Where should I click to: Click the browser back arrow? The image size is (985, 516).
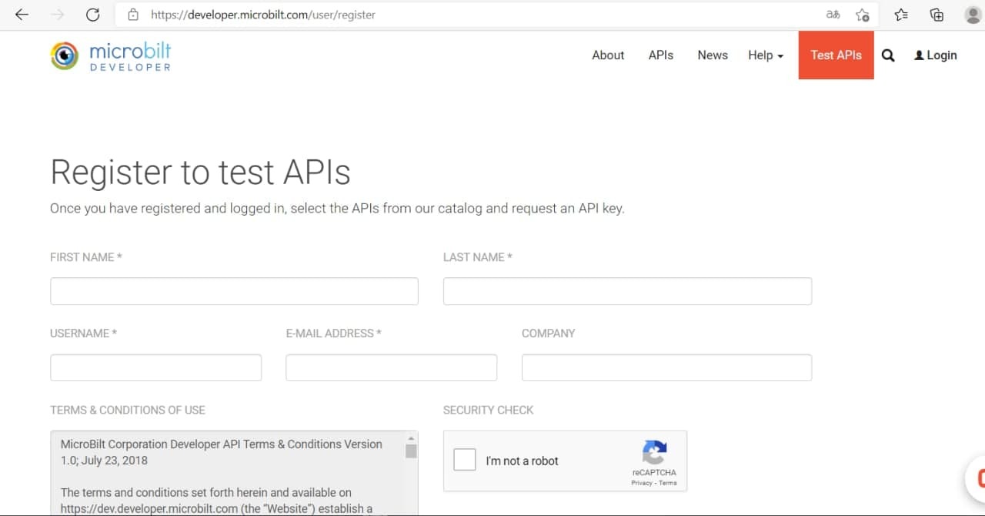[22, 15]
